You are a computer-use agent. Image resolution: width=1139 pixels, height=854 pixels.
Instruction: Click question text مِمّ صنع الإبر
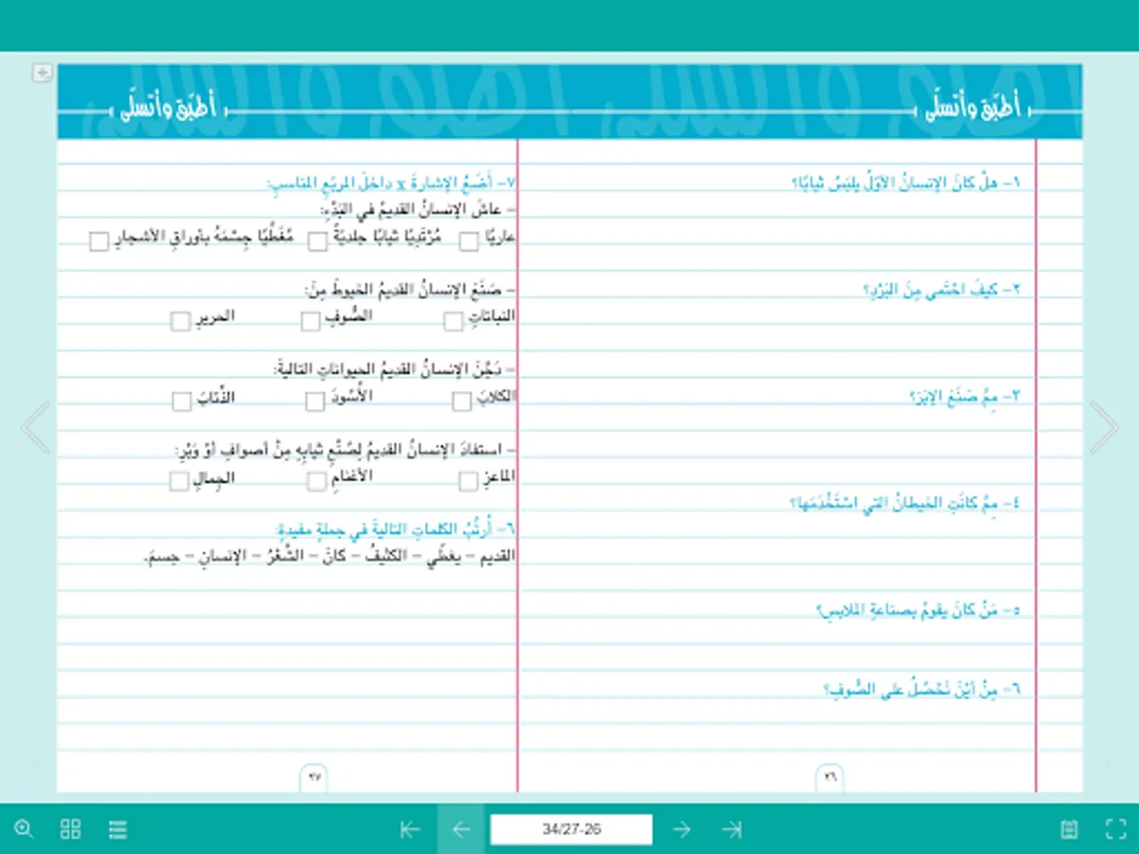[x=964, y=397]
